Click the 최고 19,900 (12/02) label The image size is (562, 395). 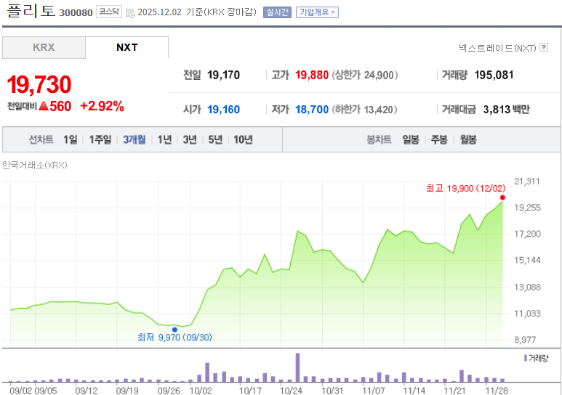click(465, 188)
